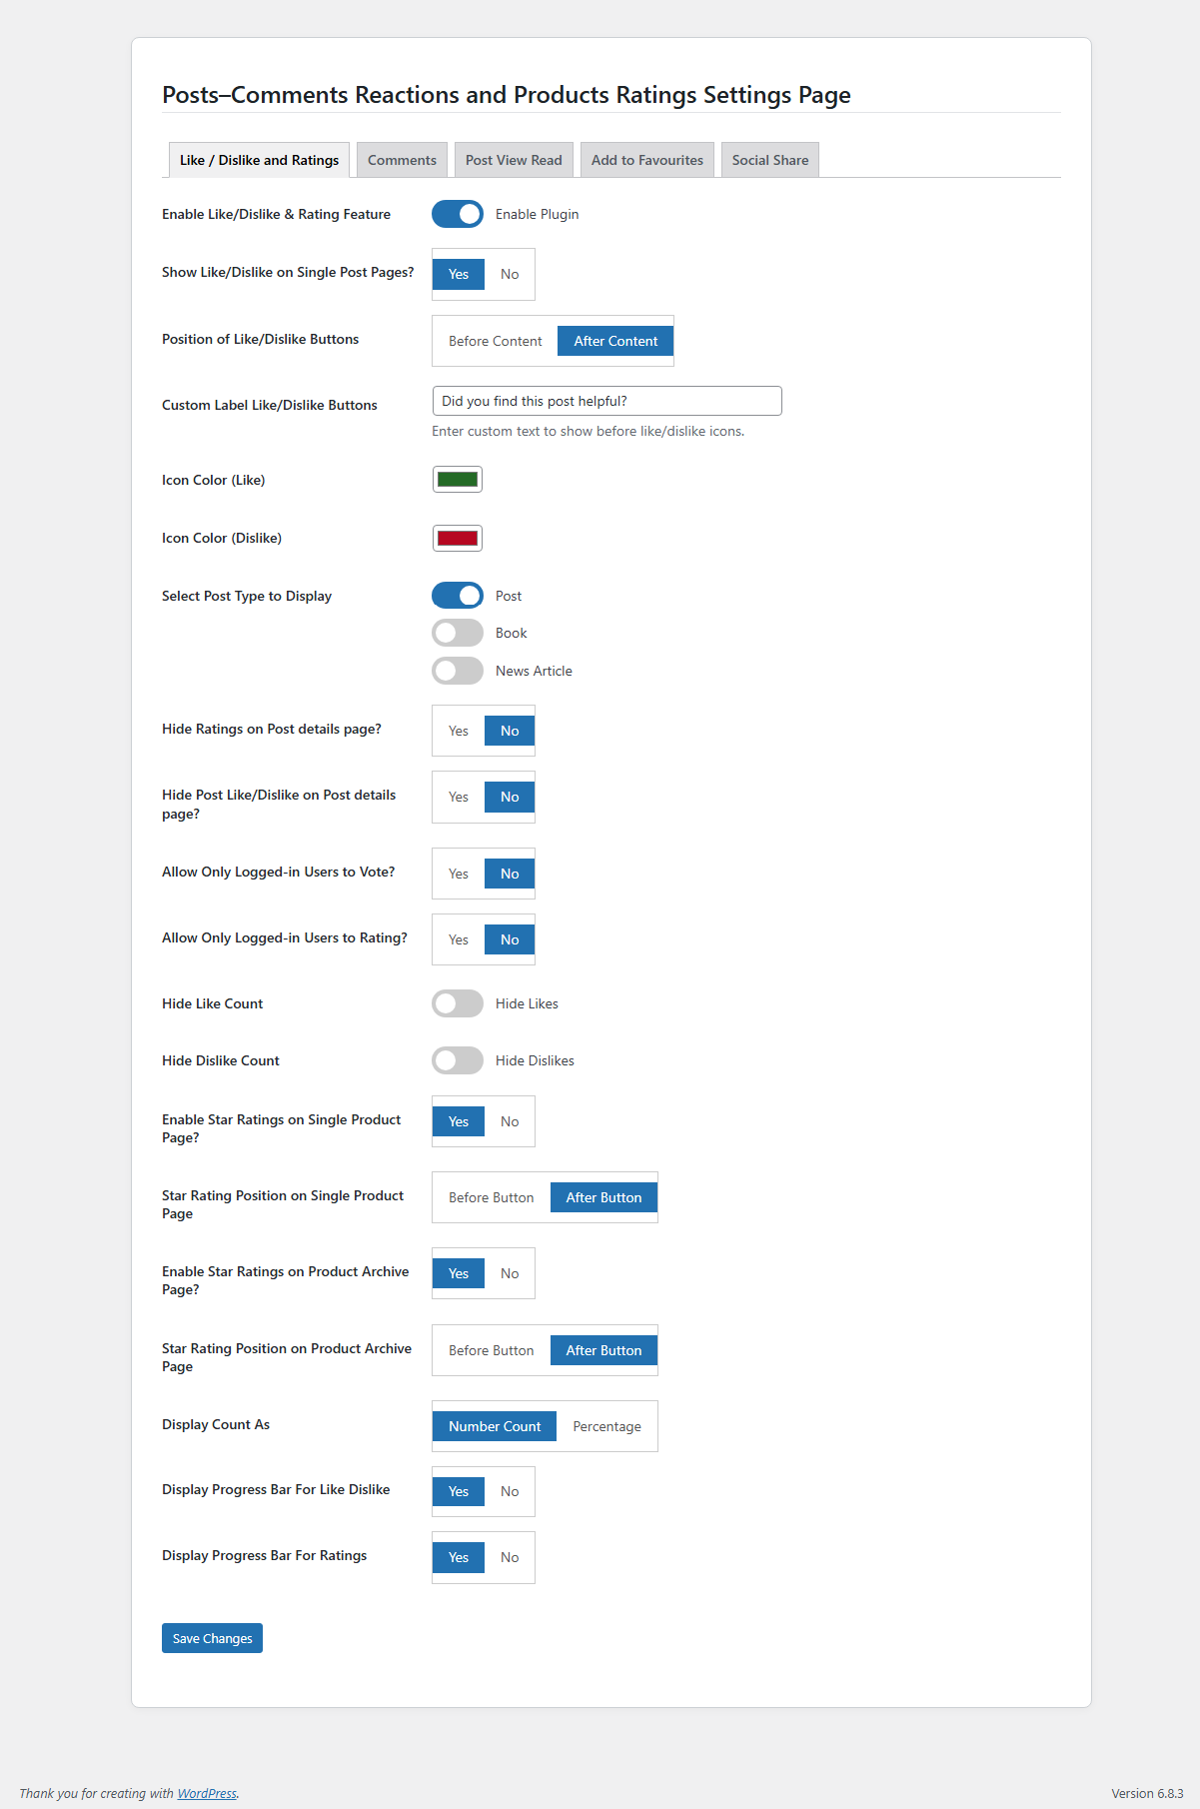Viewport: 1200px width, 1809px height.
Task: Switch to the Post View Read tab
Action: tap(514, 160)
